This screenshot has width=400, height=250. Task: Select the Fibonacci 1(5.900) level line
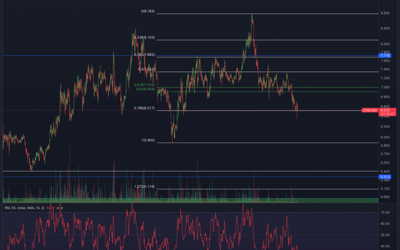point(268,143)
